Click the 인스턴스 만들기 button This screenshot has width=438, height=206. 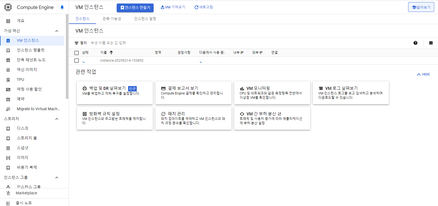click(x=135, y=8)
